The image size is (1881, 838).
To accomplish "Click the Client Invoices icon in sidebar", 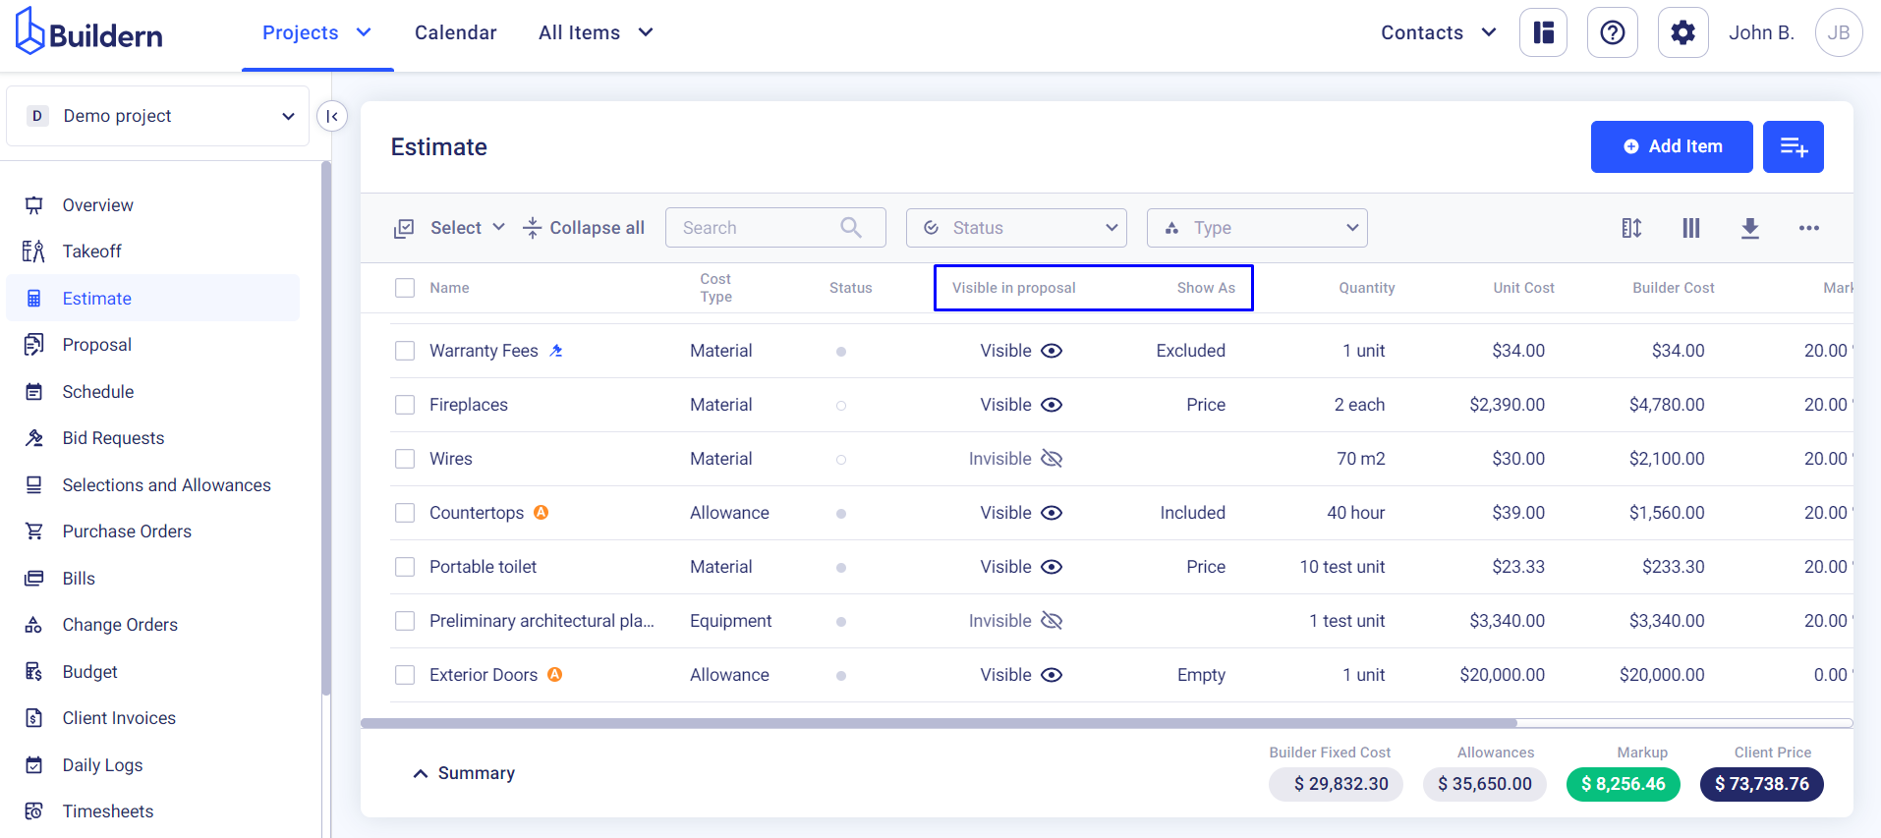I will click(x=33, y=718).
